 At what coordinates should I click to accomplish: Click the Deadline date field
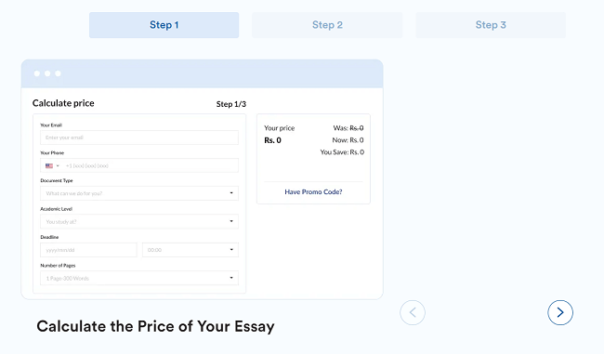(x=88, y=250)
